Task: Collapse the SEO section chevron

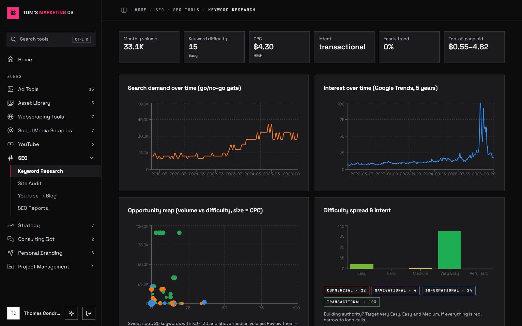Action: point(91,158)
